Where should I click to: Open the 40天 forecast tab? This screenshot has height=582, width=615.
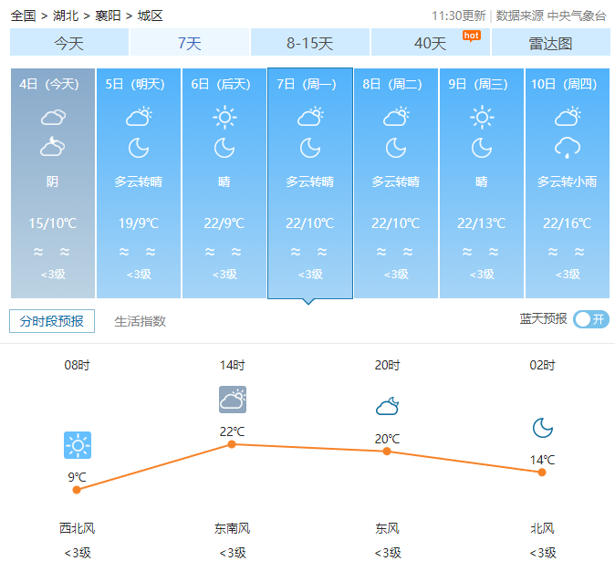[431, 43]
